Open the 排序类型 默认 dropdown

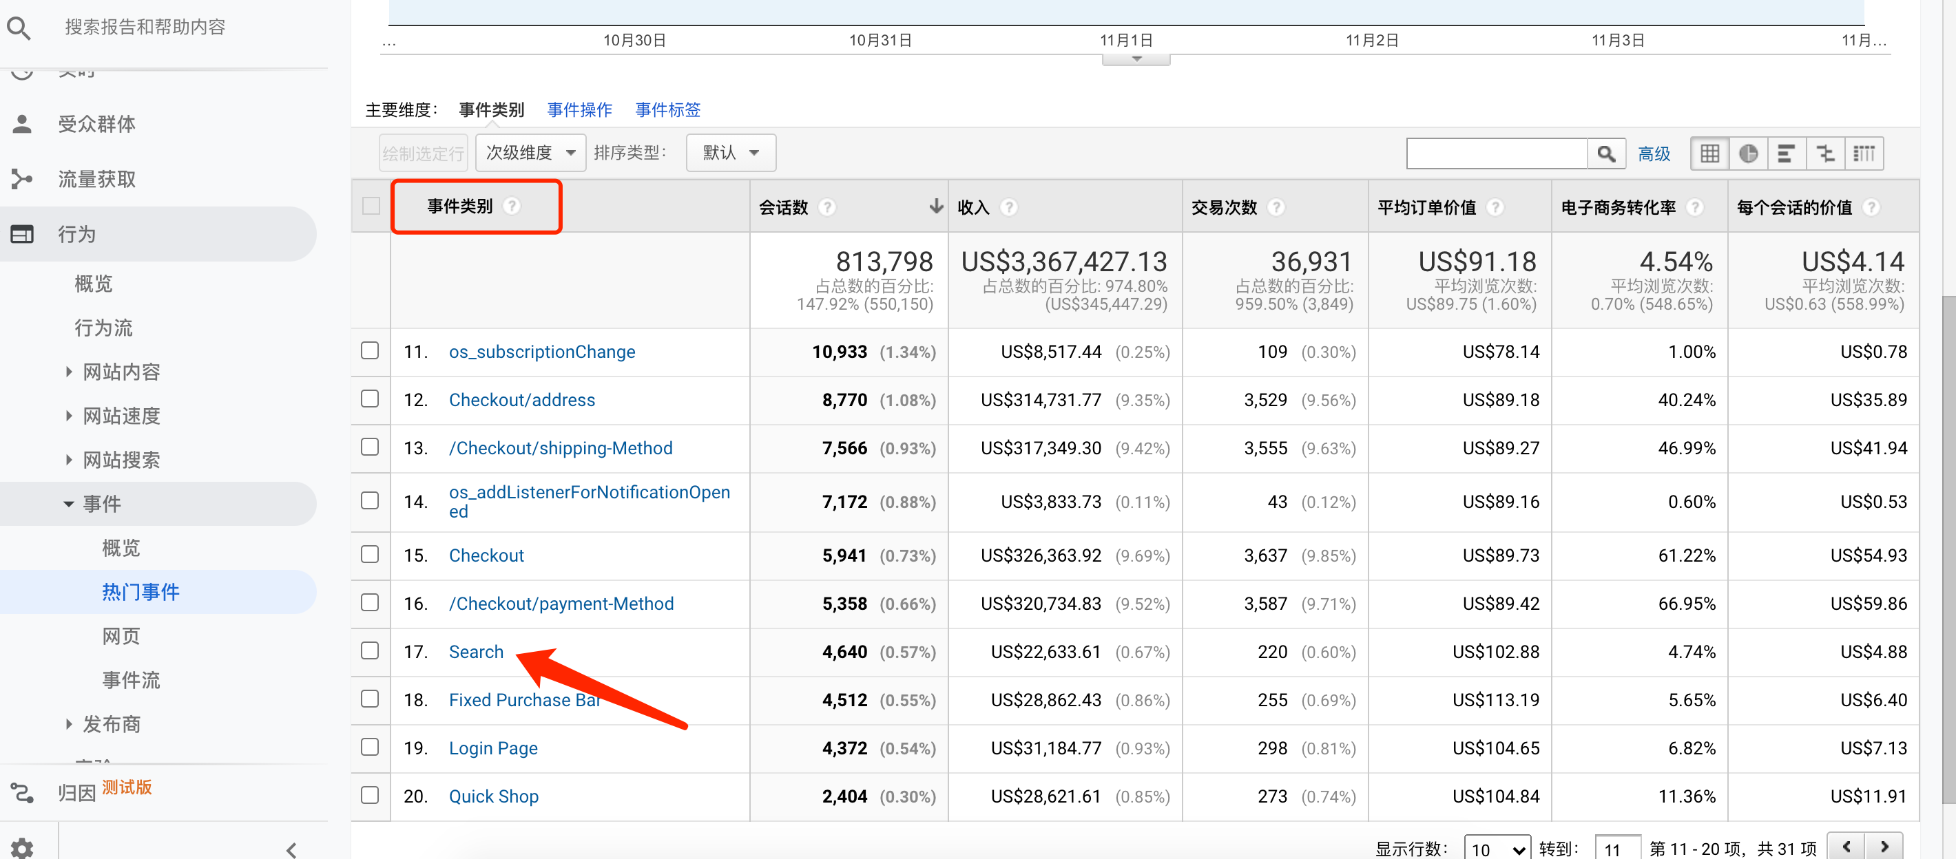731,153
